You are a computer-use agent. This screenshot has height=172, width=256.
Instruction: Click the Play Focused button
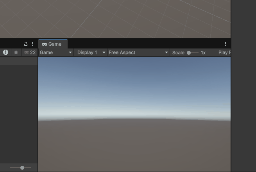224,52
